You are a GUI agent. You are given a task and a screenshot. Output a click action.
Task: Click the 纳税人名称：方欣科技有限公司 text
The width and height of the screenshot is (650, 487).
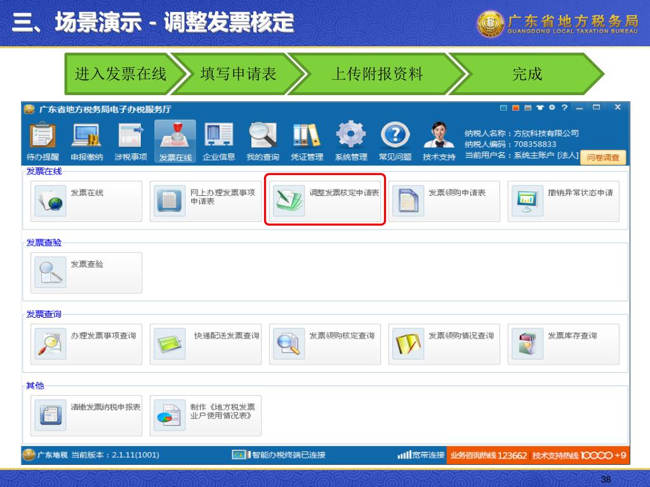coord(522,133)
